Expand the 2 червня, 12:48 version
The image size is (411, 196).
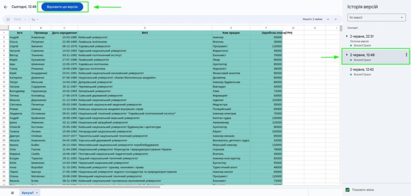[x=347, y=55]
